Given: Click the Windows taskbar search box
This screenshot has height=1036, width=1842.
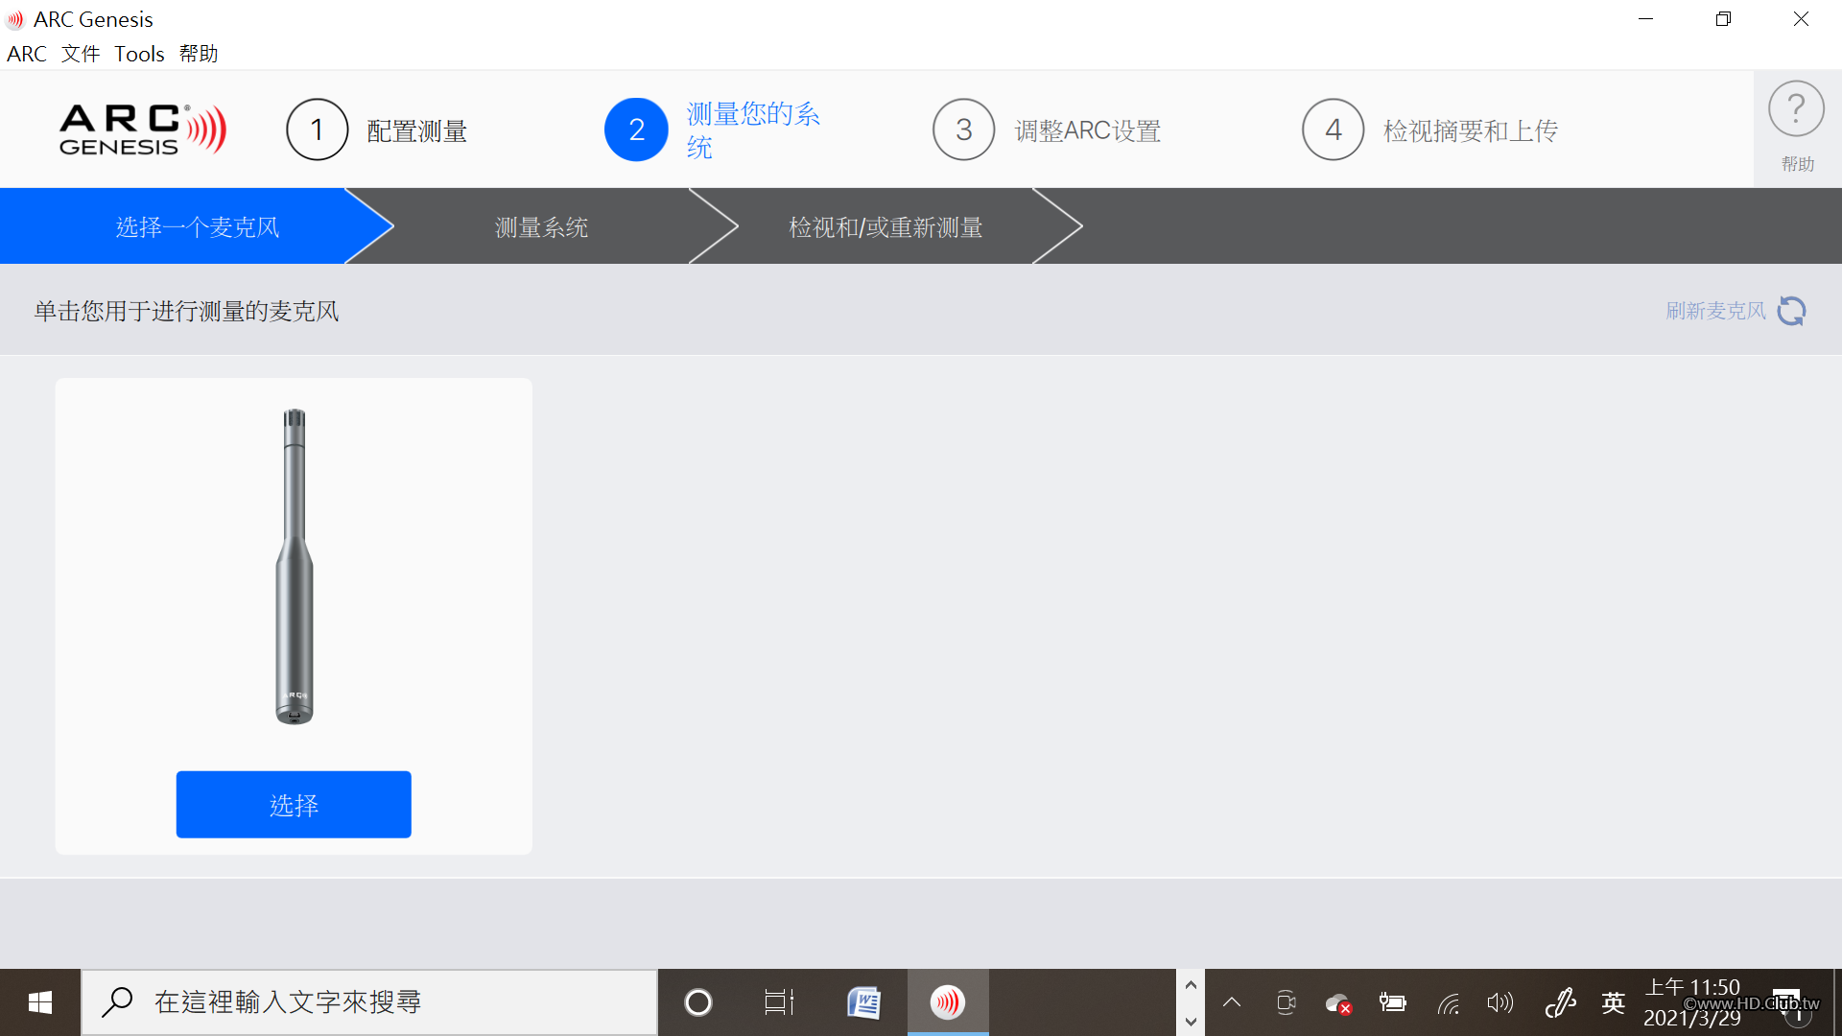Looking at the screenshot, I should coord(369,1002).
